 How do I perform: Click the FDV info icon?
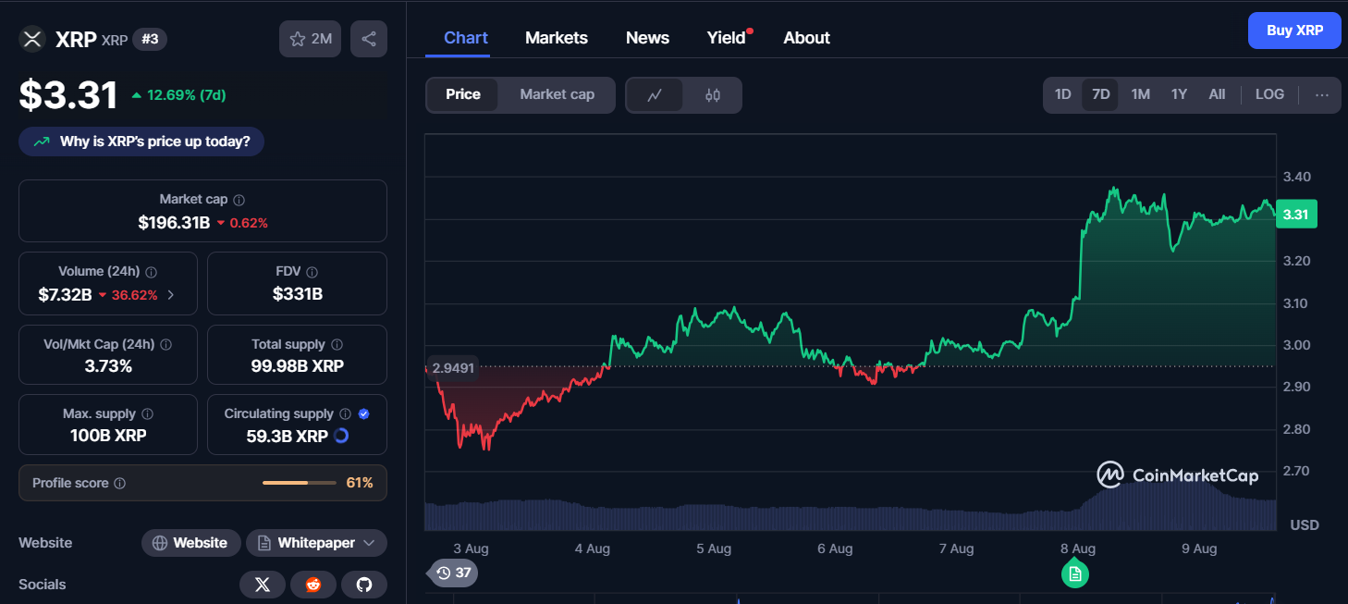(x=312, y=272)
